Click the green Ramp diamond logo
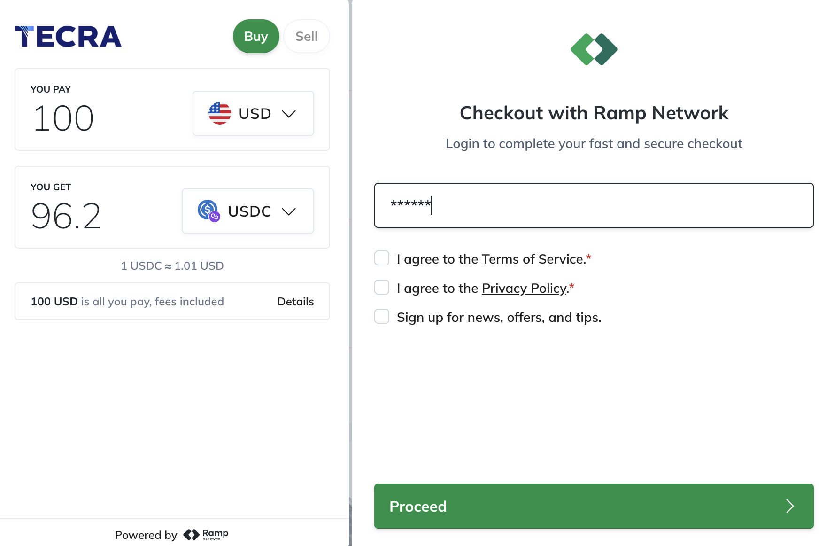The image size is (834, 546). click(x=594, y=49)
